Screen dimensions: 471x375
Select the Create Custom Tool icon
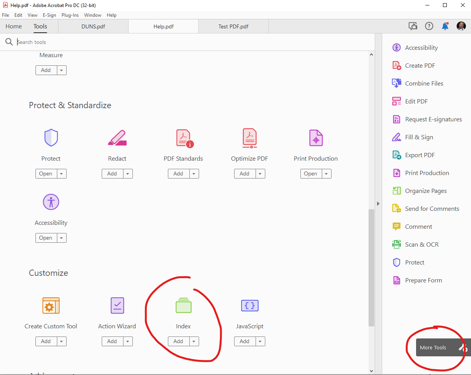coord(51,305)
